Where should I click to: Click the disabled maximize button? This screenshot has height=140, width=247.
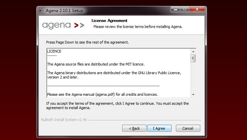pyautogui.click(x=185, y=9)
